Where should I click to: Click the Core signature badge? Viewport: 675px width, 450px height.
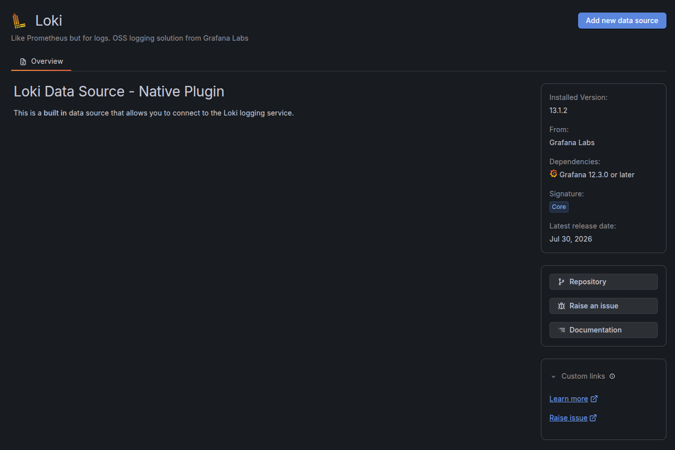coord(559,207)
